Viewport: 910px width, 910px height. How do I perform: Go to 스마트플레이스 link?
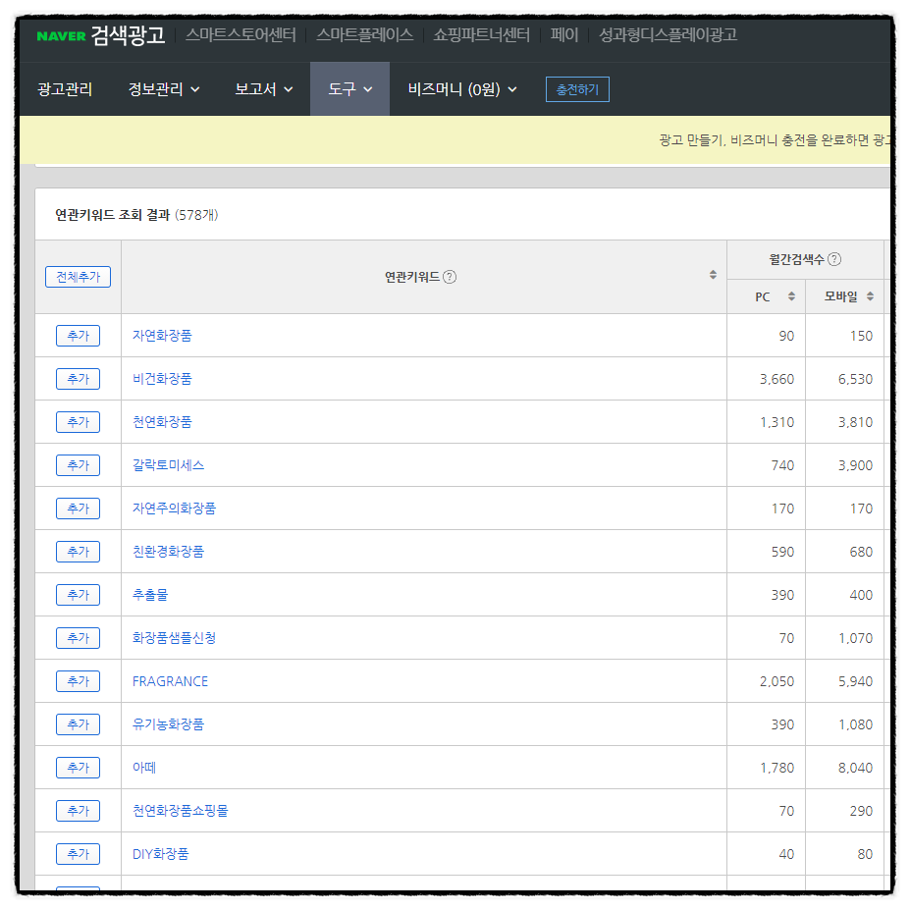click(x=364, y=34)
